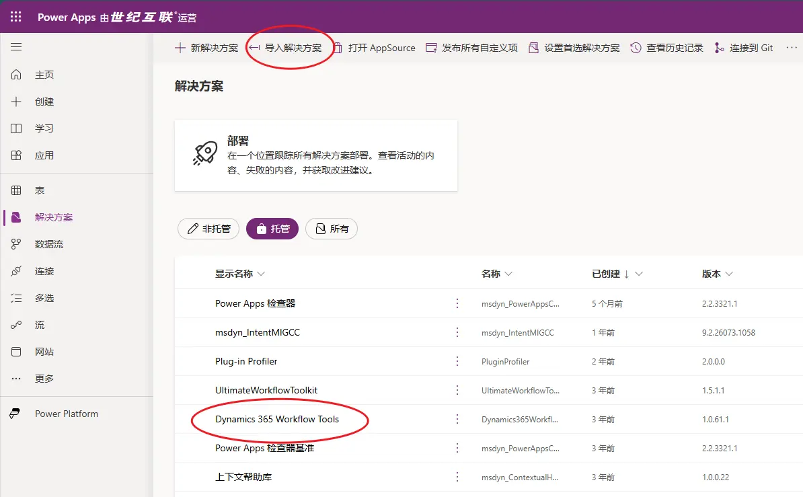Open more actions for Plug-in Profiler row

point(457,361)
